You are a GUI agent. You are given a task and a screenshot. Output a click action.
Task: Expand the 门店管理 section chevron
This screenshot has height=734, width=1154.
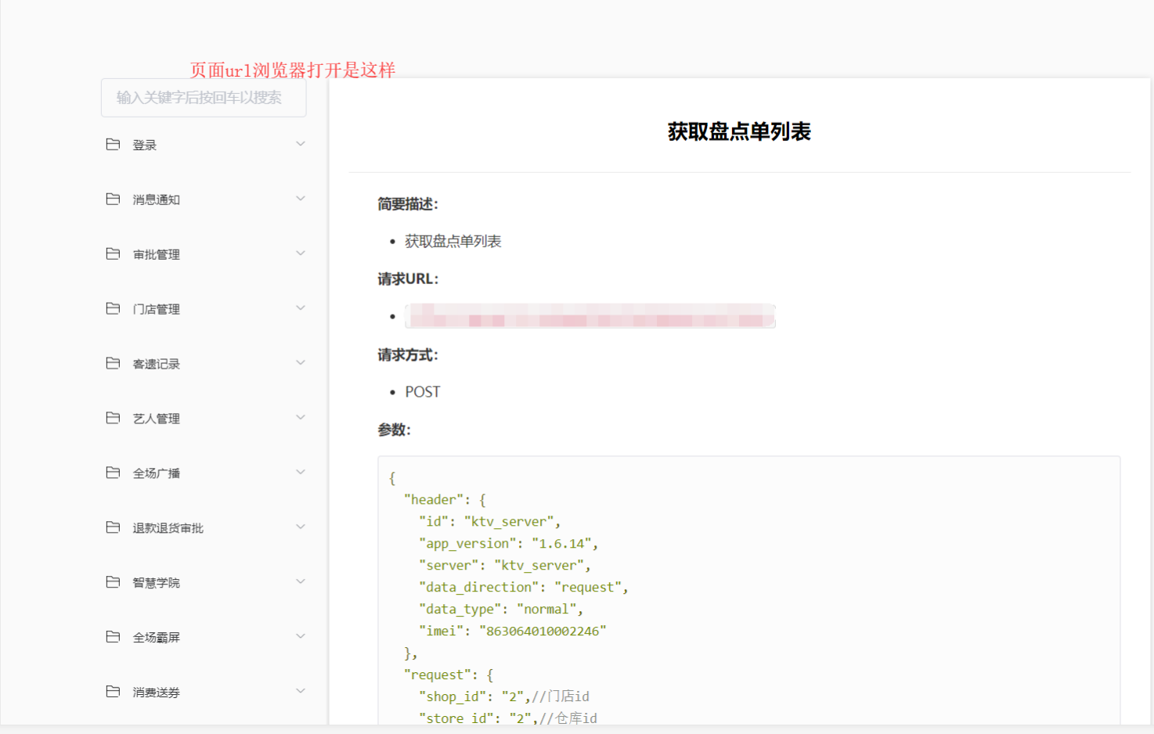301,308
